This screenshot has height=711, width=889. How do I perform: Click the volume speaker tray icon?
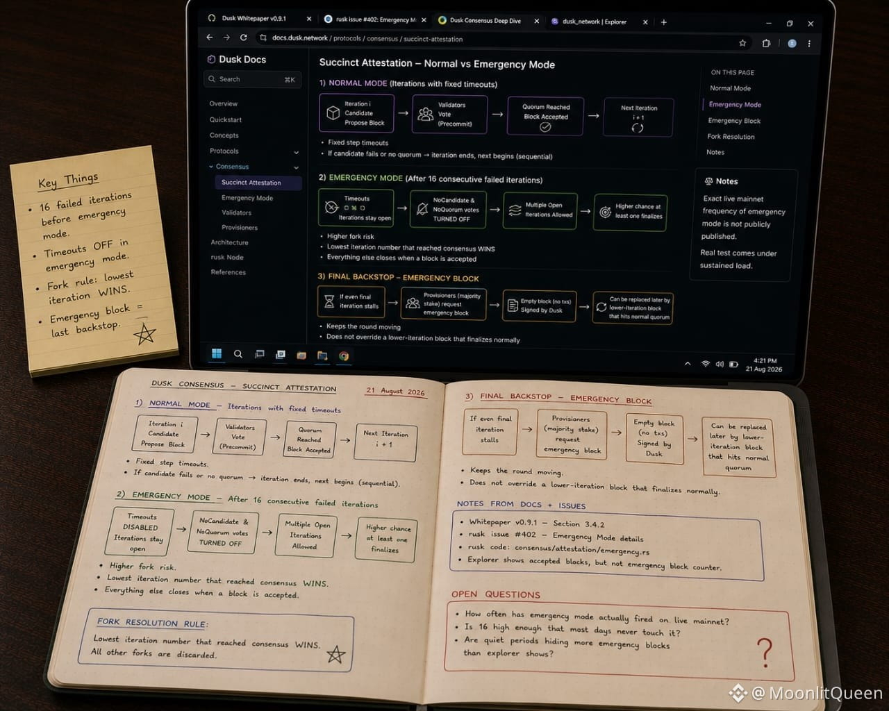click(720, 364)
